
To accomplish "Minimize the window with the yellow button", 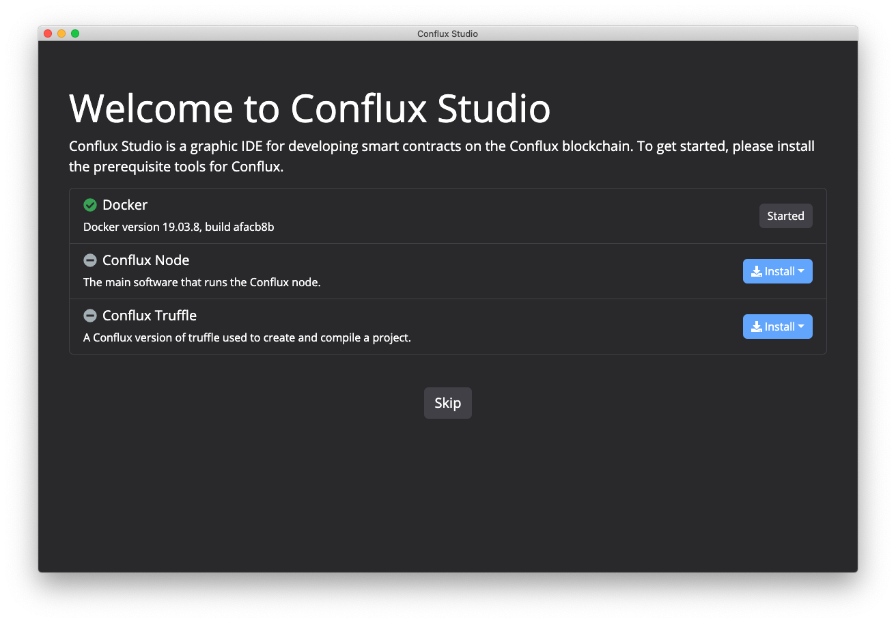I will coord(61,33).
